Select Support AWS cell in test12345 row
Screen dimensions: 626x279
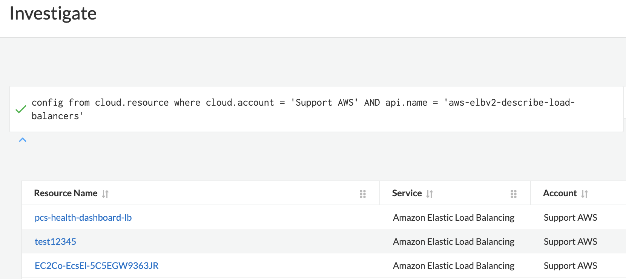tap(570, 242)
